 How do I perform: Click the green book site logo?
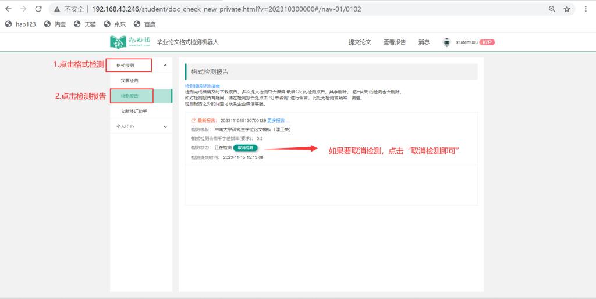119,42
